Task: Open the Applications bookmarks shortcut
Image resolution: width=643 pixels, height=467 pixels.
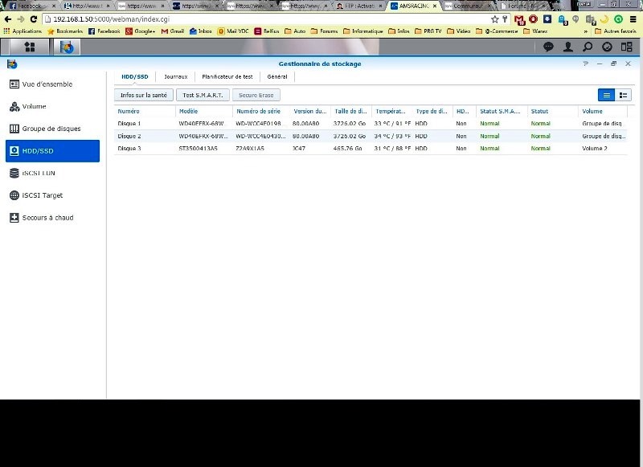Action: click(23, 31)
